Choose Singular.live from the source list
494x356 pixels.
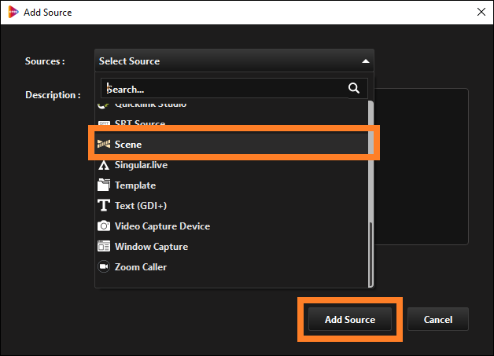(x=231, y=165)
